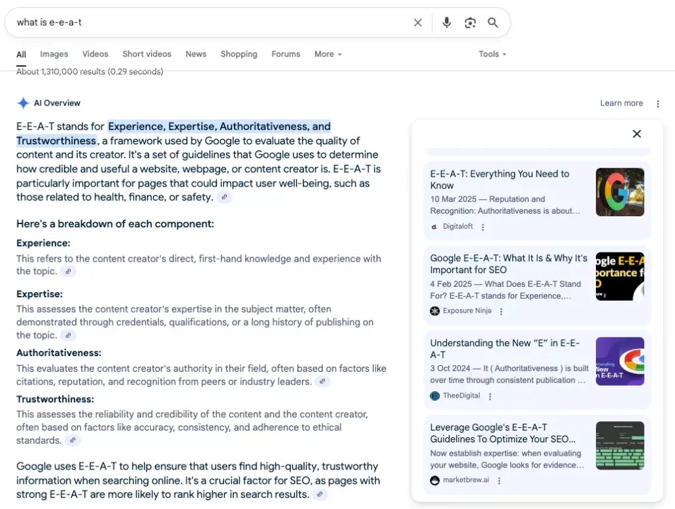Switch to the Short videos tab
Image resolution: width=675 pixels, height=509 pixels.
[x=147, y=54]
